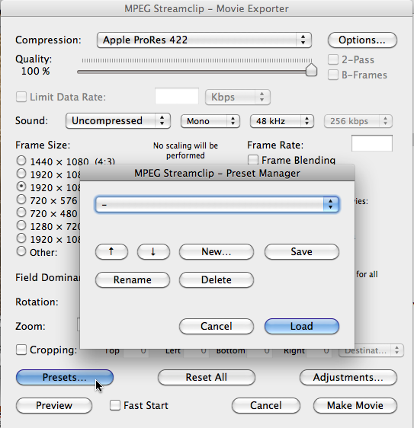Turn on the Cropping checkbox
Viewport: 414px width, 428px height.
point(21,350)
